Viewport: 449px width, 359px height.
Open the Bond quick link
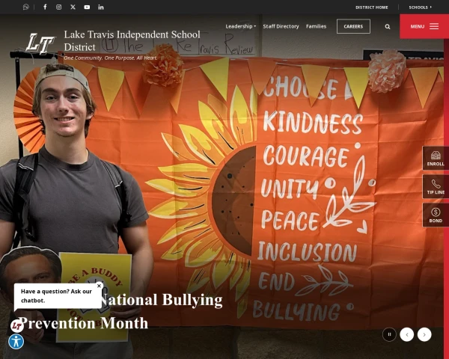pyautogui.click(x=436, y=215)
